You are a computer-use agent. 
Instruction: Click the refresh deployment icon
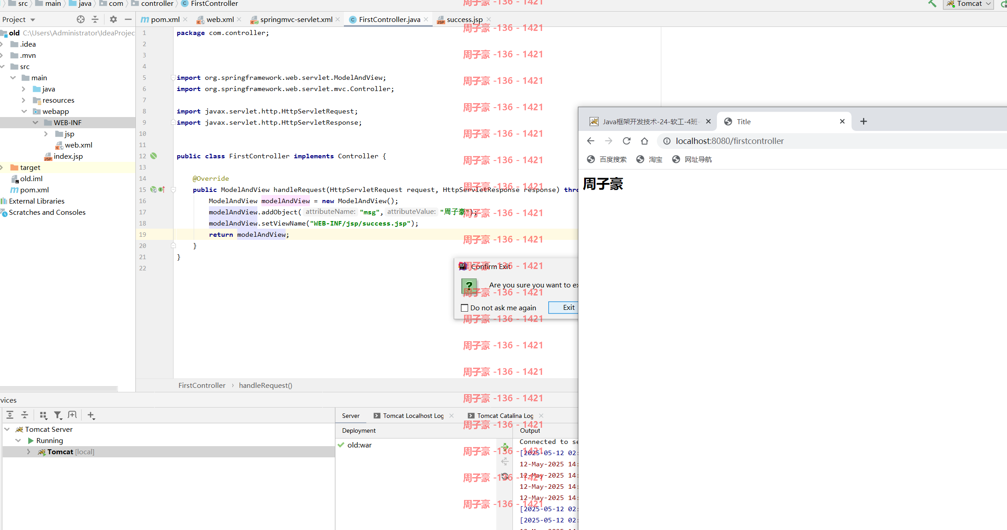click(x=505, y=476)
